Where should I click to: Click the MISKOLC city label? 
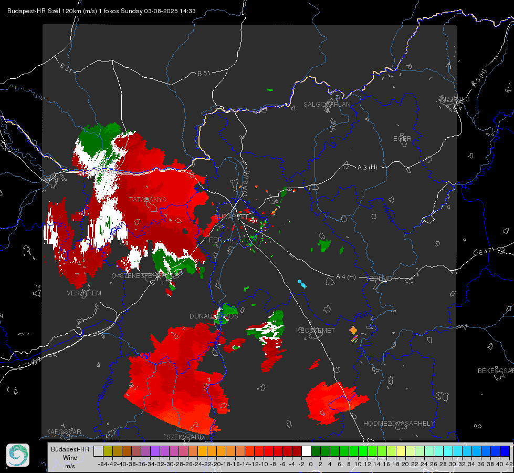pyautogui.click(x=455, y=99)
